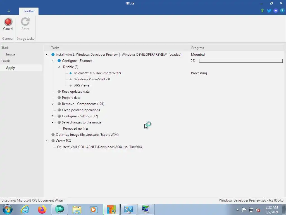Cancel the running NTLite process

click(8, 24)
